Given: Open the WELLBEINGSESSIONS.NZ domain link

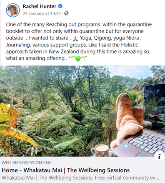Looking at the screenshot, I should [27, 162].
